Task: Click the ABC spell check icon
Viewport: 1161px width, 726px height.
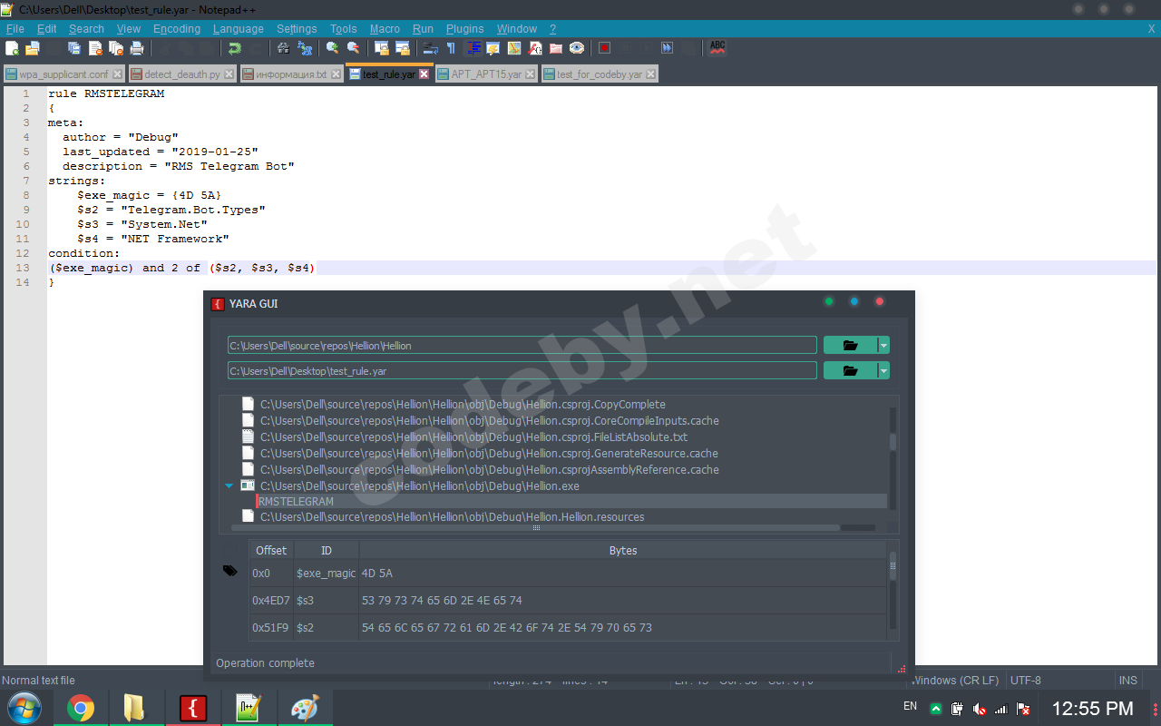Action: pos(717,47)
